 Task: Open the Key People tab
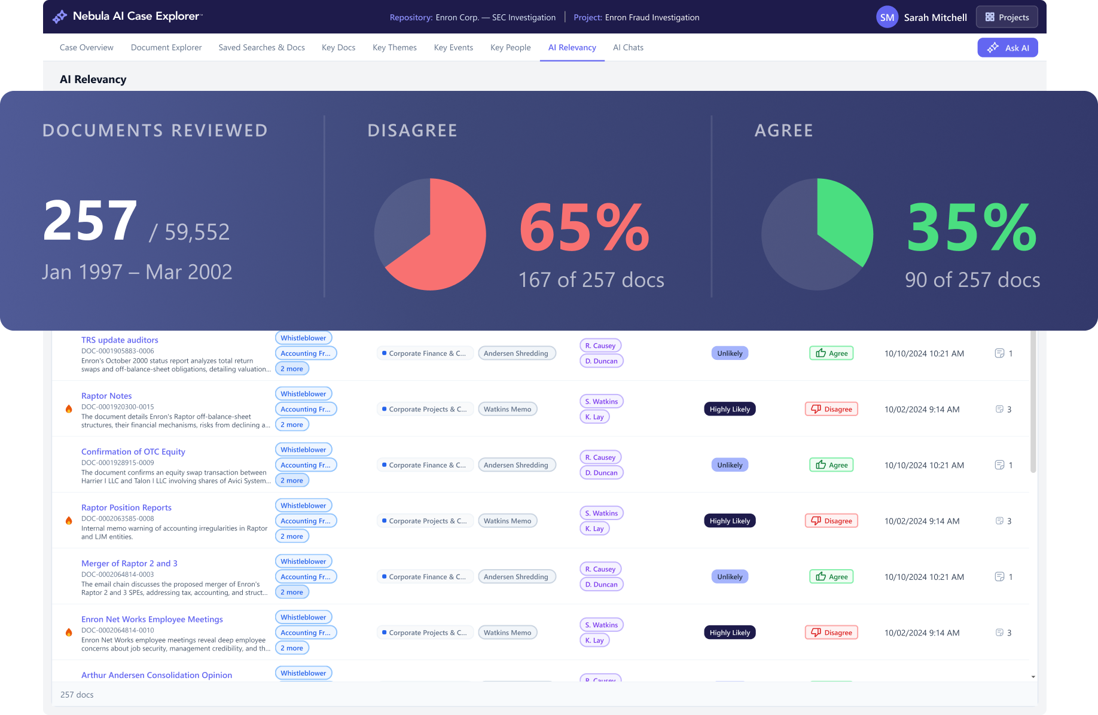511,47
